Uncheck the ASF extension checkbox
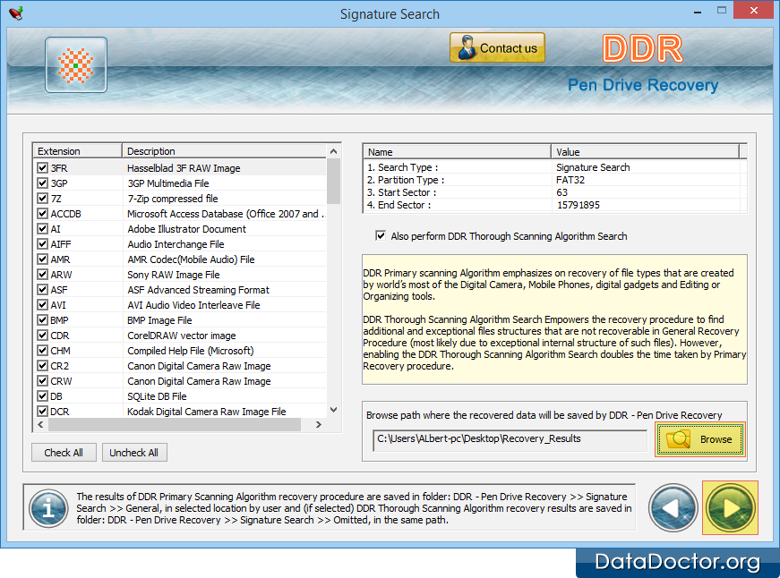The image size is (780, 578). pyautogui.click(x=42, y=290)
